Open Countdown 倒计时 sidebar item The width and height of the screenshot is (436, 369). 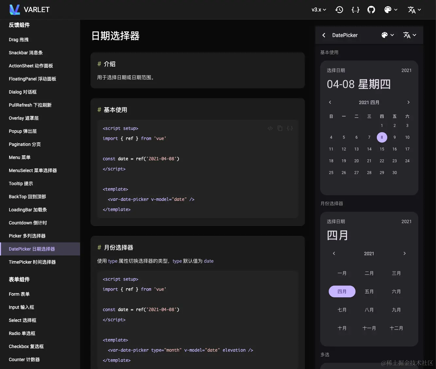[40, 223]
